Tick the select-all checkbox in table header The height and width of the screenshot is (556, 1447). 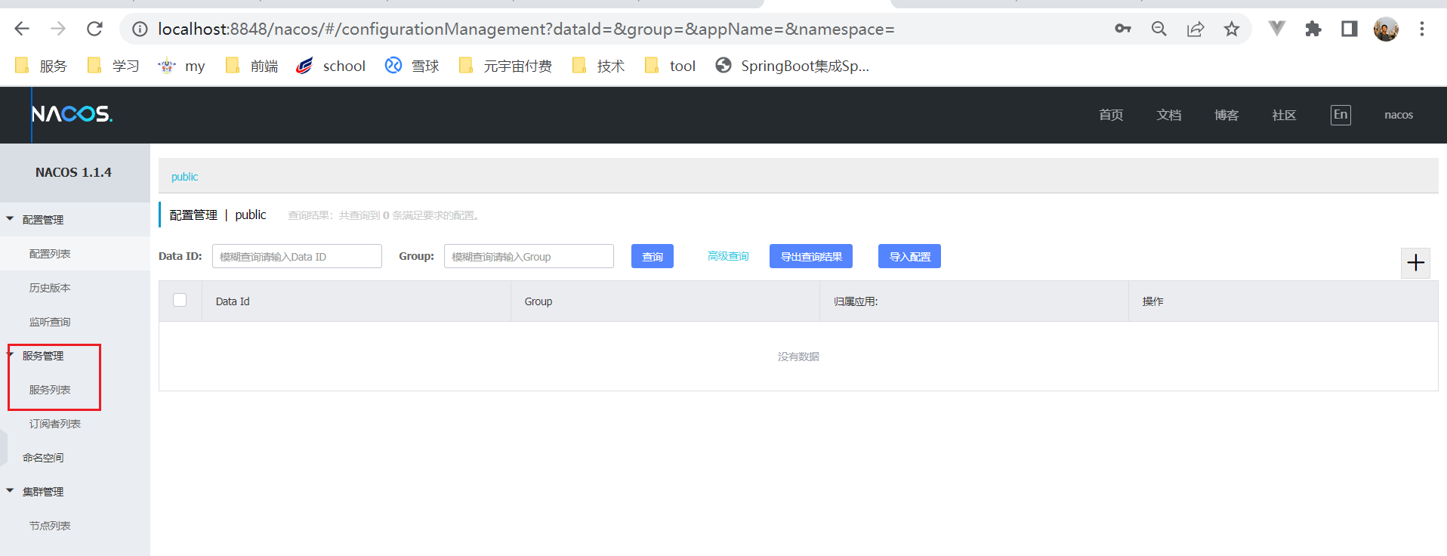[x=180, y=300]
